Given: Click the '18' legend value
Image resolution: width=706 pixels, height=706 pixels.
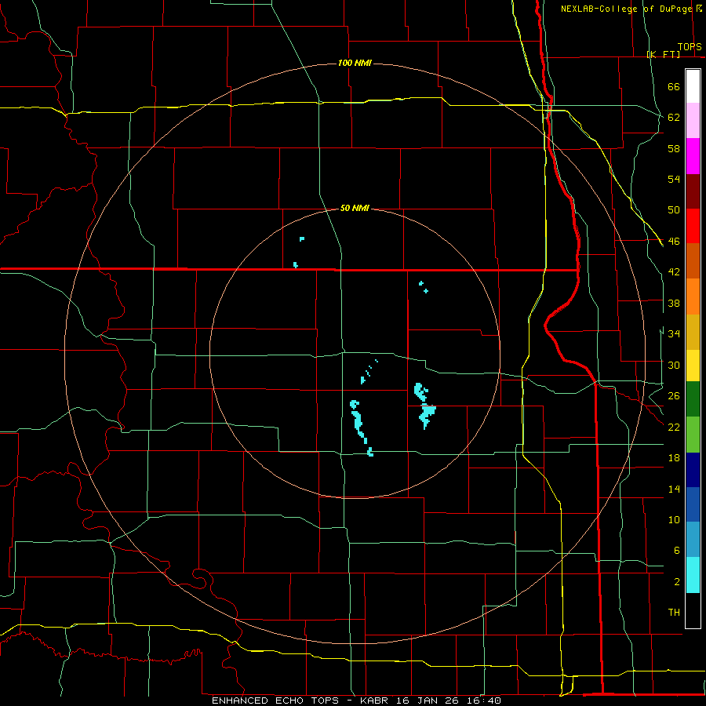Looking at the screenshot, I should point(674,458).
